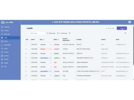Click Lost status badge in row 5
The height and width of the screenshot is (100, 134).
[x=55, y=62]
